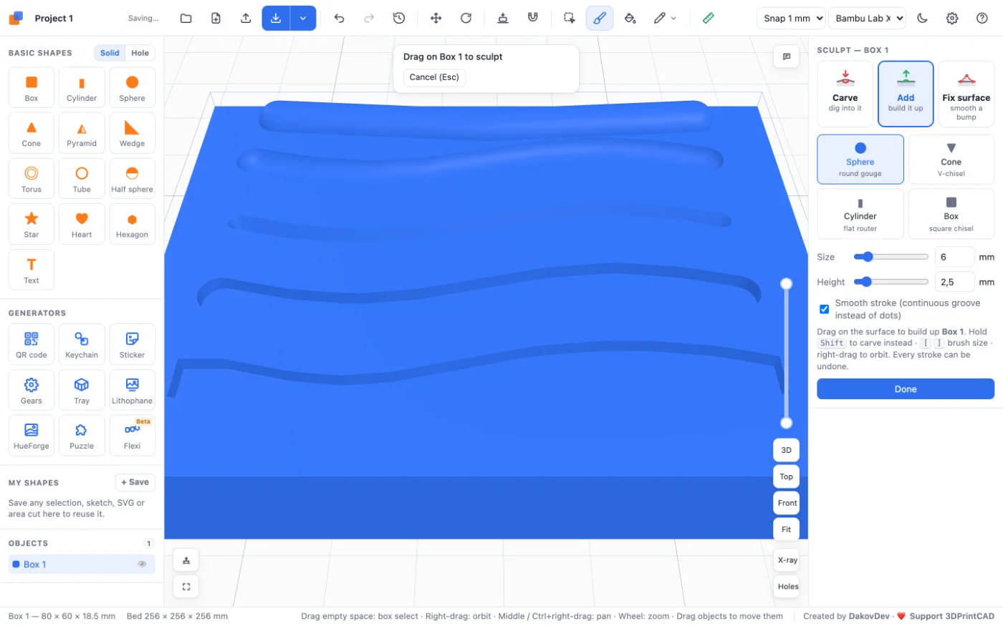Viewport: 1003px width, 626px height.
Task: Open the version history clock icon
Action: [399, 18]
